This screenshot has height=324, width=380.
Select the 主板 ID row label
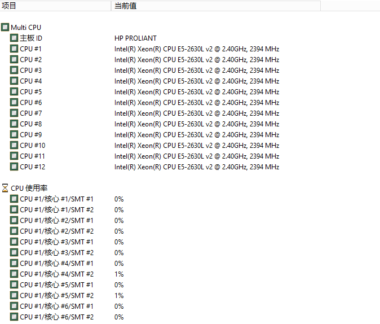point(31,38)
